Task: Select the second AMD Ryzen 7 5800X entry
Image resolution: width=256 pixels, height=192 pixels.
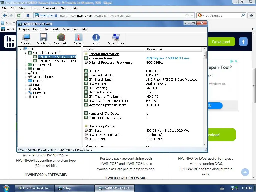Action: point(57,61)
